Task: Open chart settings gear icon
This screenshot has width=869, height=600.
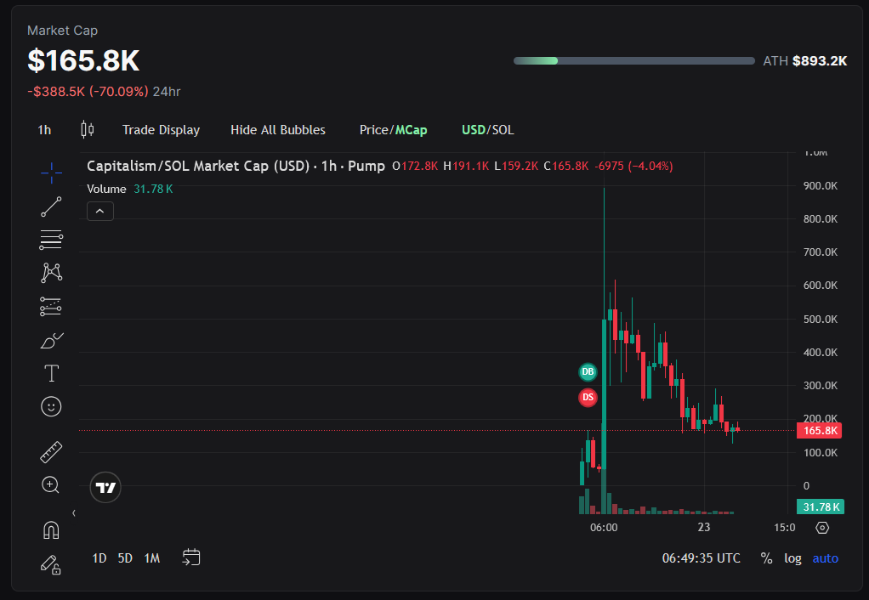Action: pos(822,528)
